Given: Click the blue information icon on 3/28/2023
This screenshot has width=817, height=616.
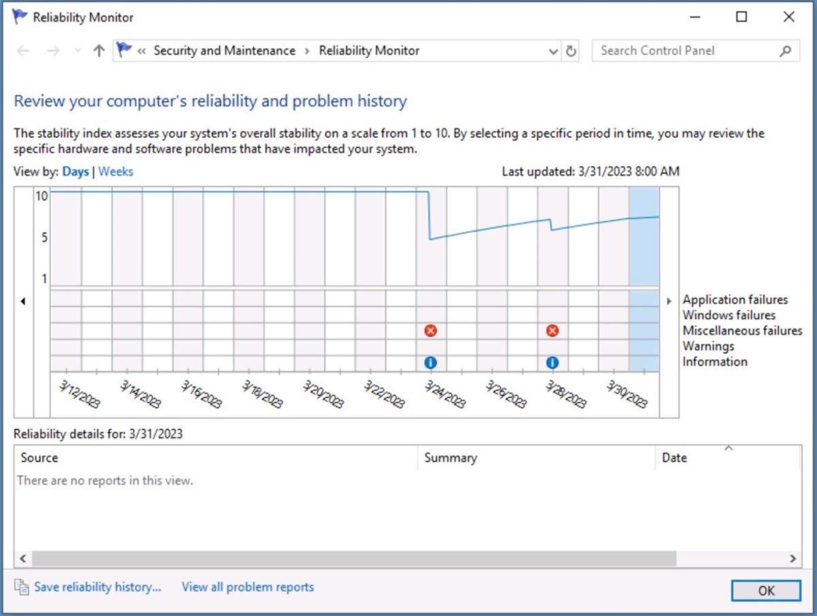Looking at the screenshot, I should (552, 363).
